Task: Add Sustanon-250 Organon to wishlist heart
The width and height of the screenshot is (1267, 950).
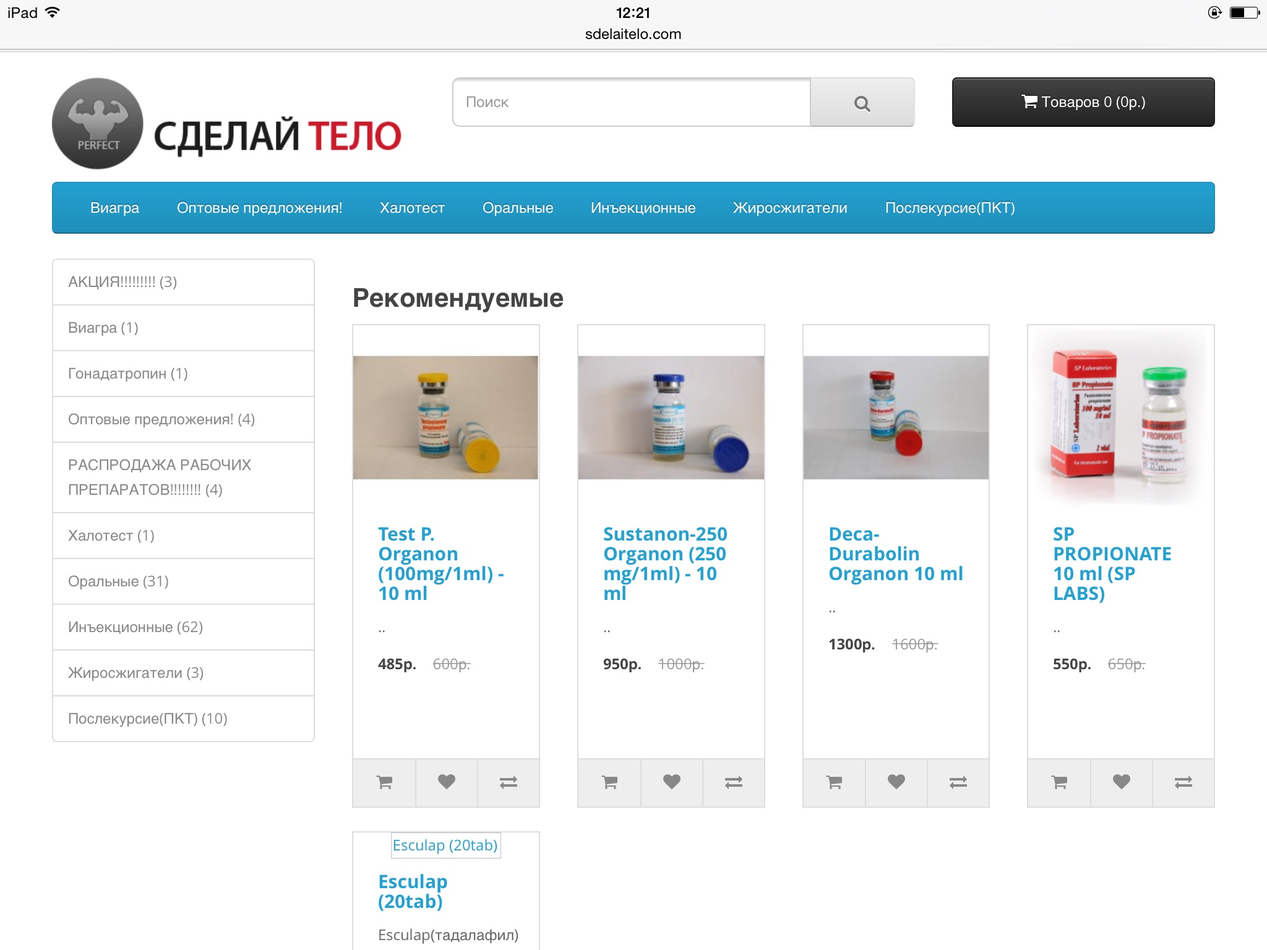Action: pyautogui.click(x=671, y=782)
